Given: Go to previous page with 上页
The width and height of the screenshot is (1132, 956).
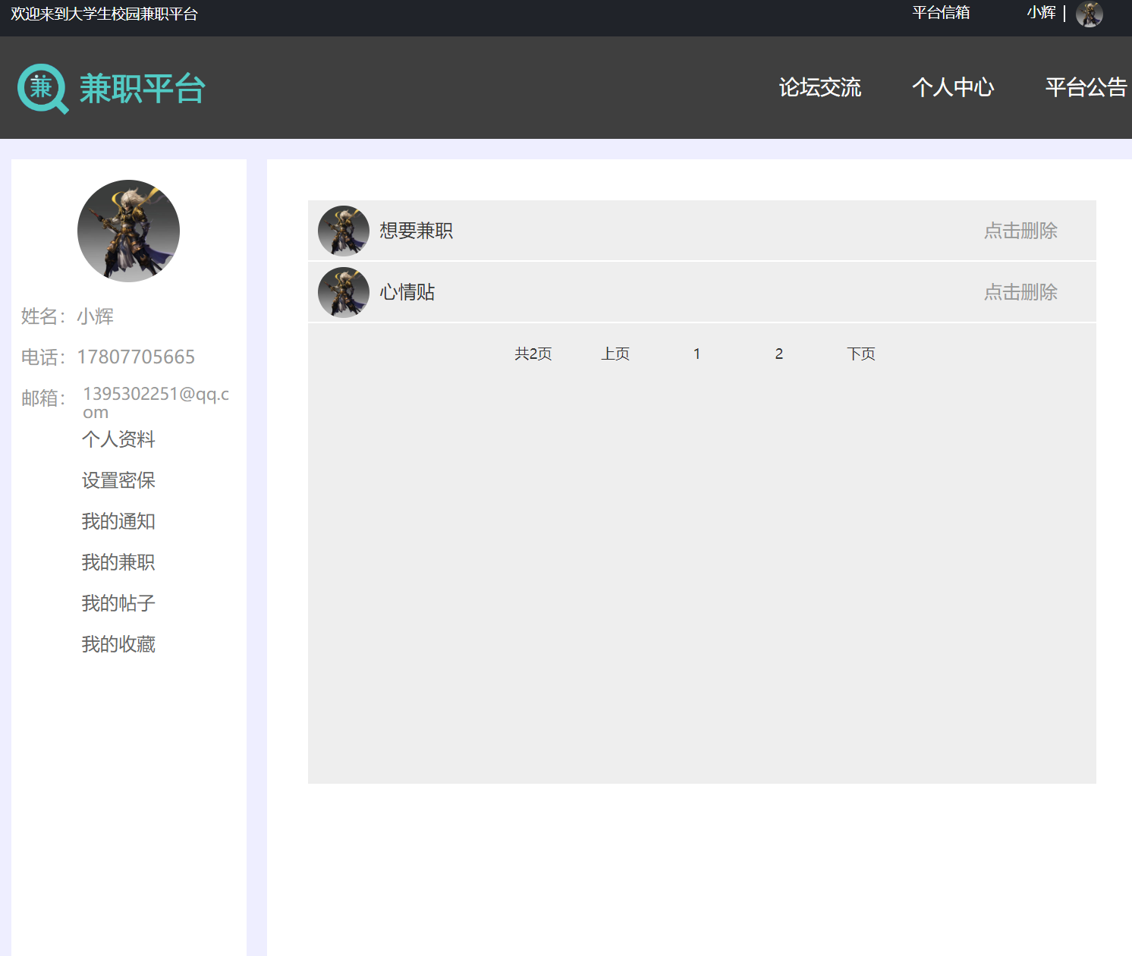Looking at the screenshot, I should [615, 354].
